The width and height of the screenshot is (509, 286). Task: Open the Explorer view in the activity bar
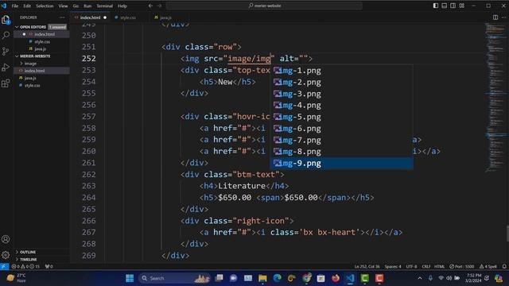pos(6,20)
